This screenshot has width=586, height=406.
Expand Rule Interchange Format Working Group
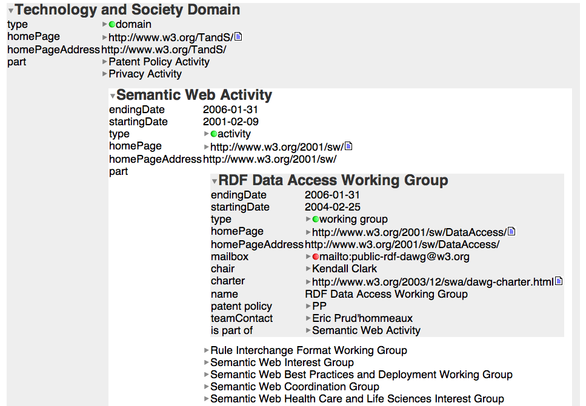pyautogui.click(x=207, y=350)
